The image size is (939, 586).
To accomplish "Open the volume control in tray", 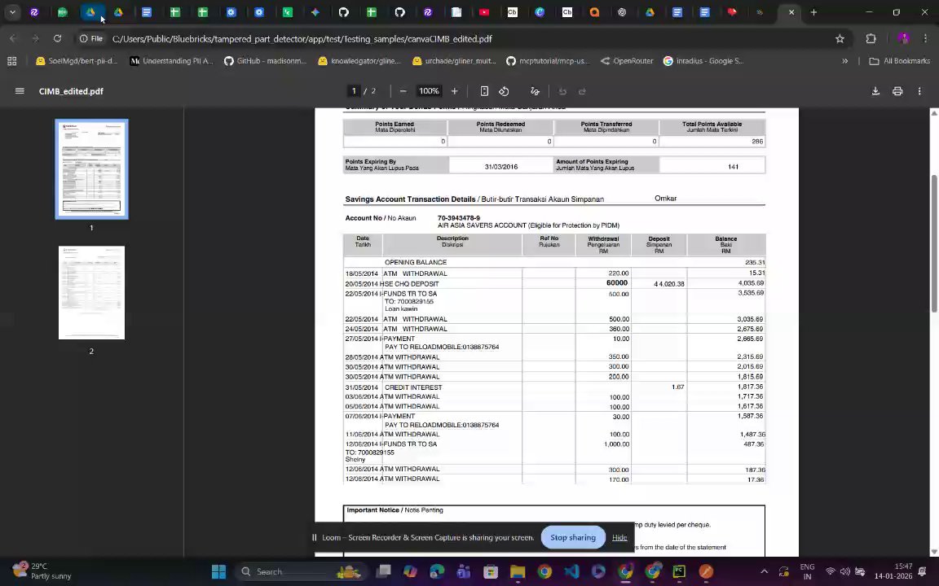I will (844, 571).
